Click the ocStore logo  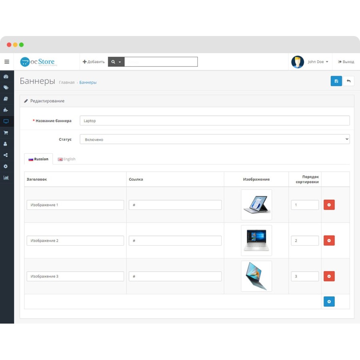pos(38,62)
